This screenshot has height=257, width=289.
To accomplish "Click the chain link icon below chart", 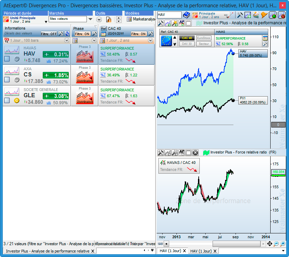I will click(x=160, y=244).
